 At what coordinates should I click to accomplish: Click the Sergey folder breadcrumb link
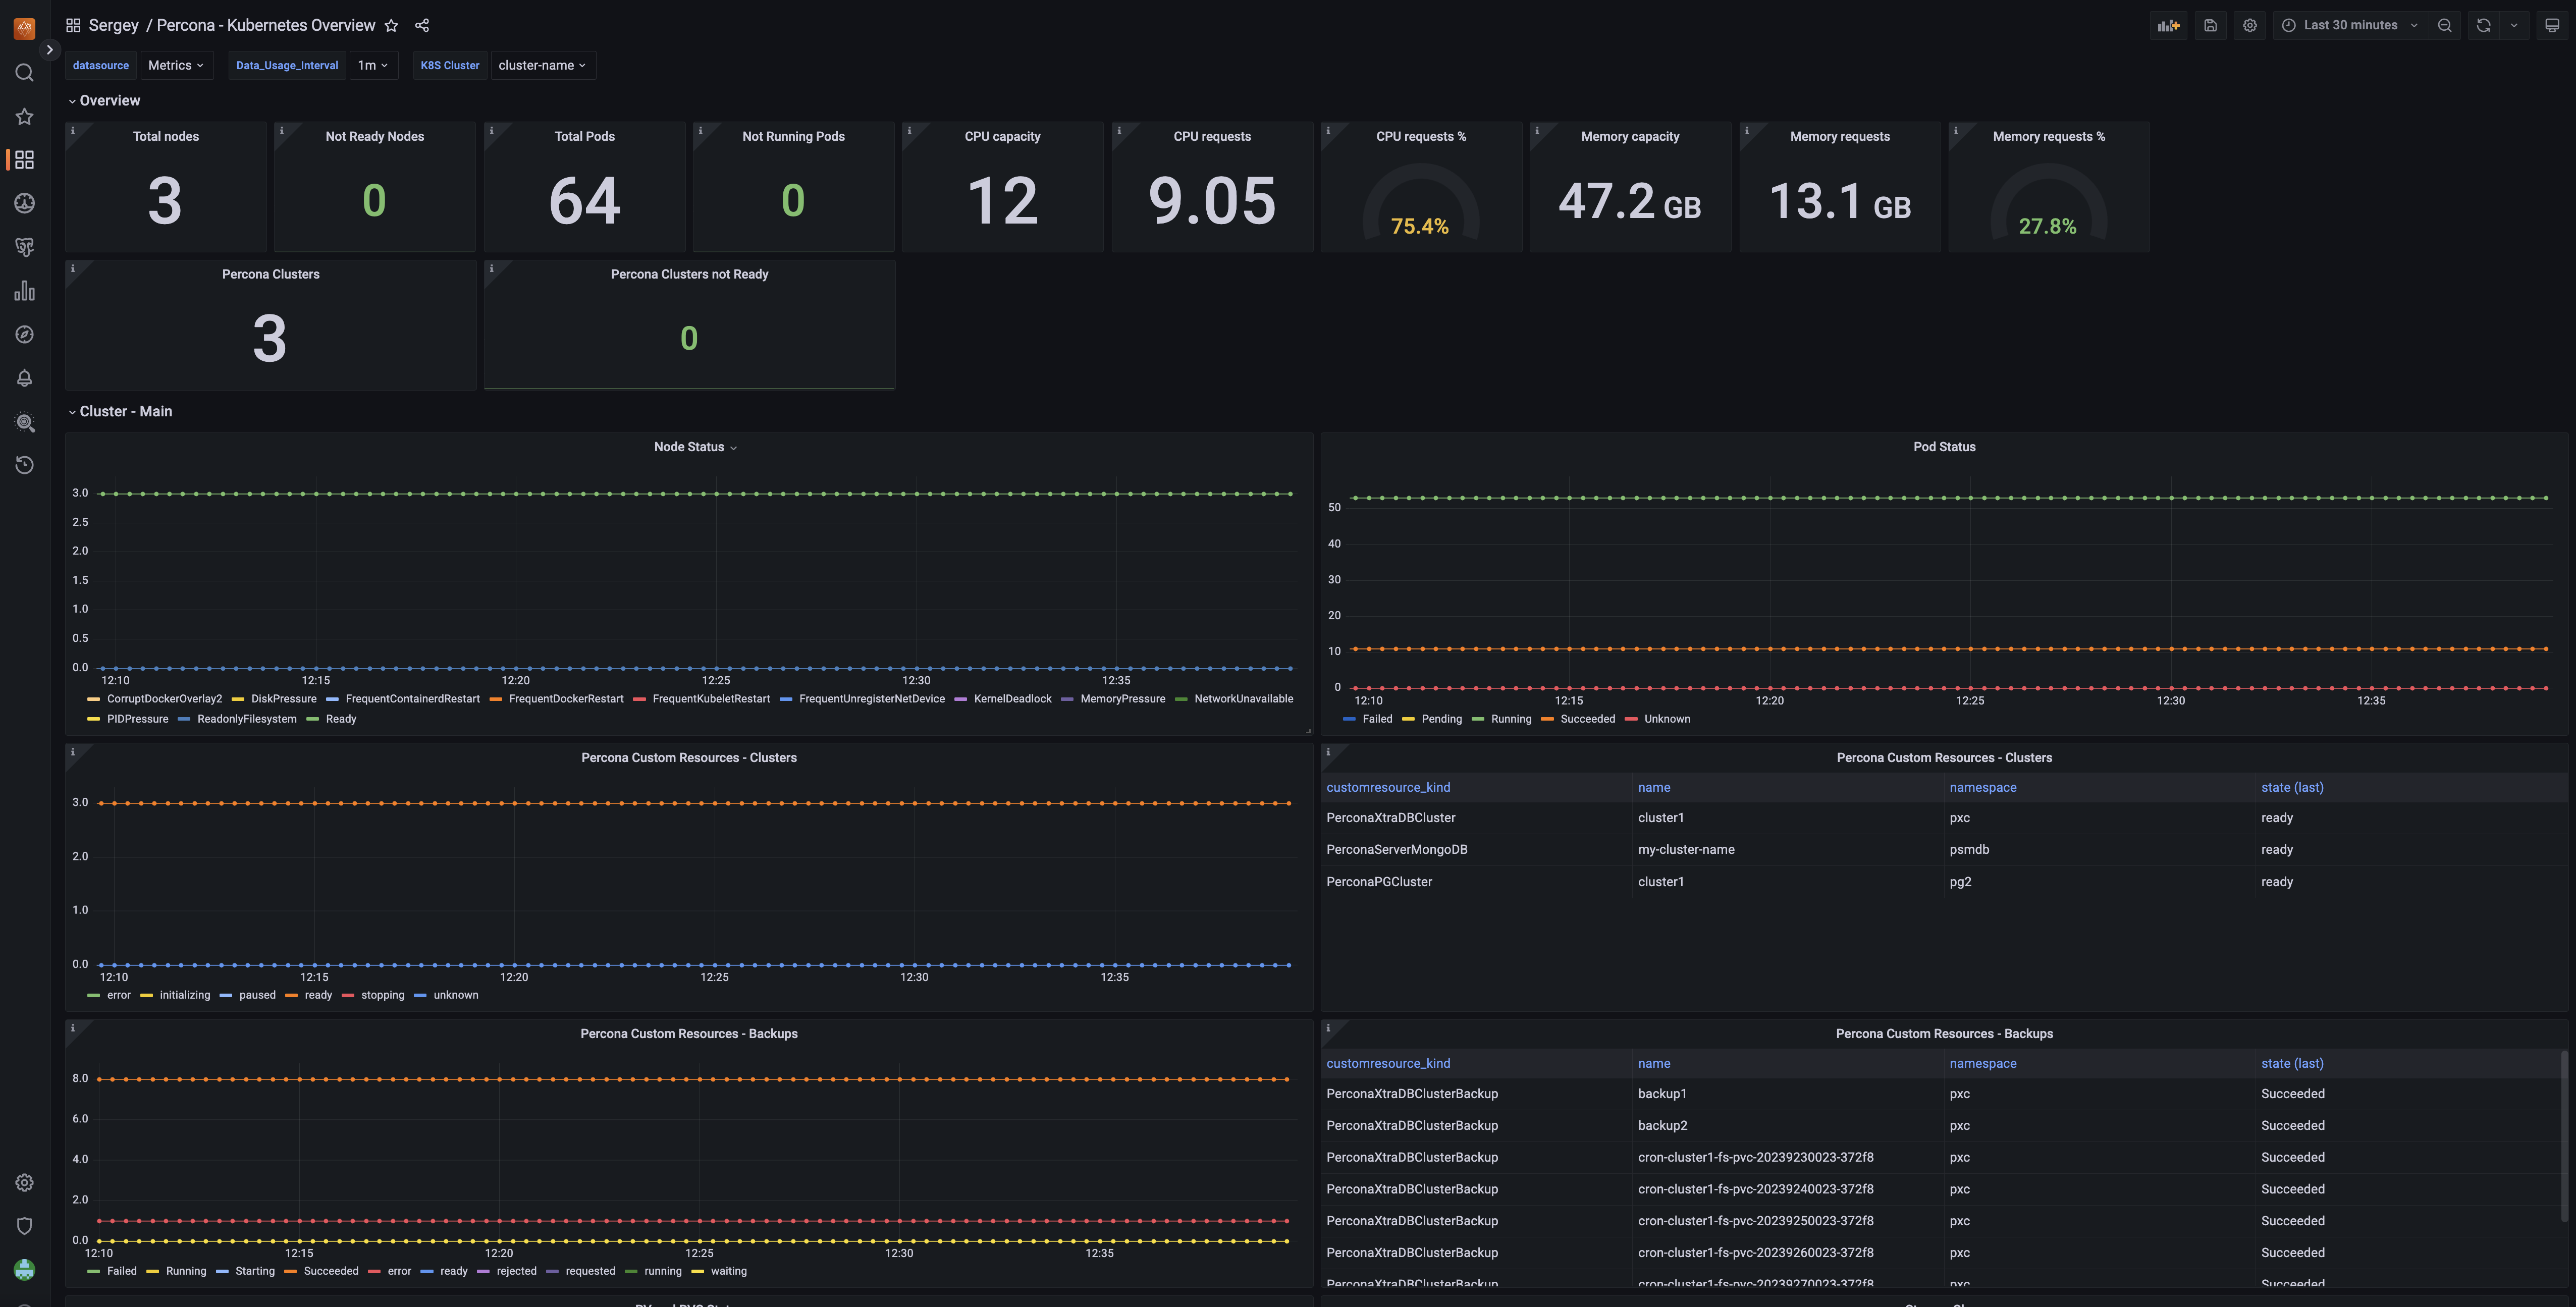pyautogui.click(x=113, y=26)
